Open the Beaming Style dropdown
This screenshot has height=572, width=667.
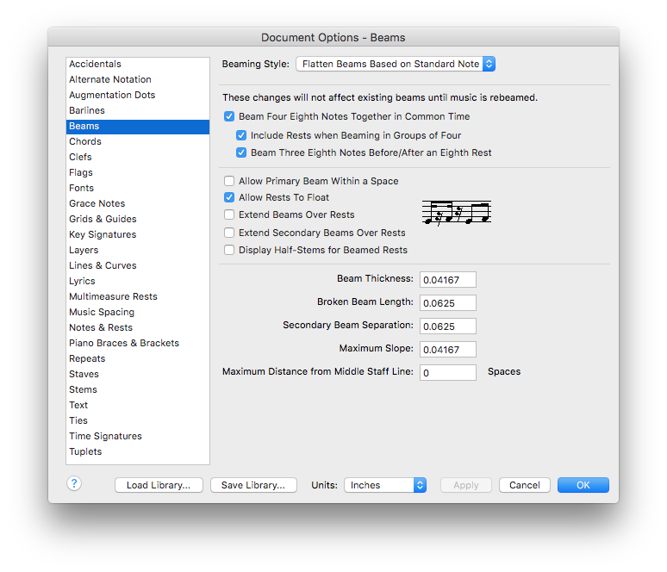pyautogui.click(x=396, y=65)
